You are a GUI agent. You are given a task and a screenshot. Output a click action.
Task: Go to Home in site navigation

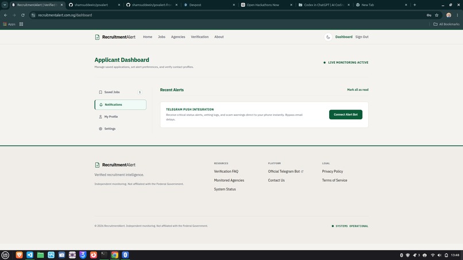pyautogui.click(x=148, y=37)
